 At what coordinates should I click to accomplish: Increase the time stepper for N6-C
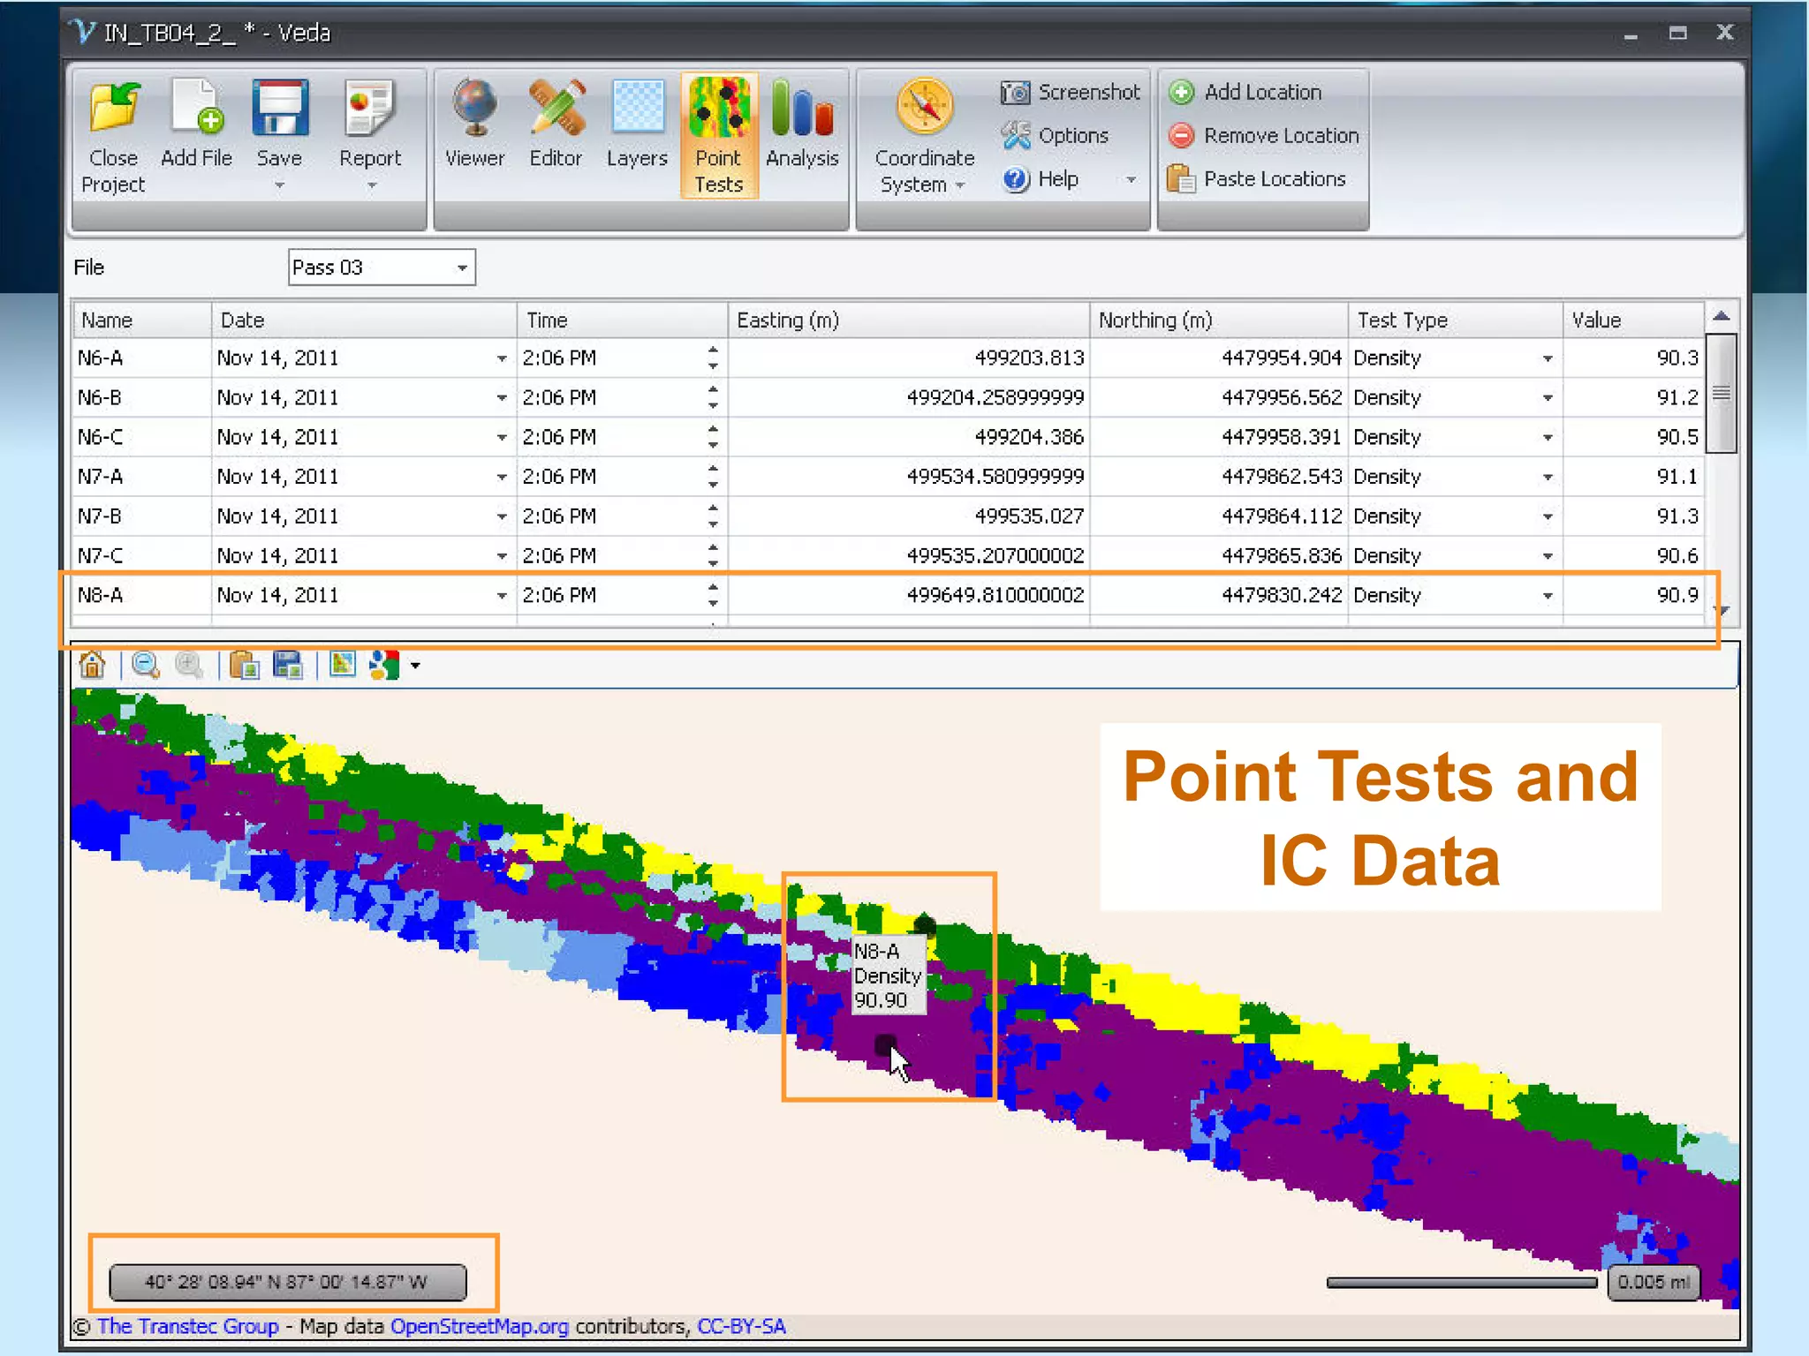click(x=713, y=429)
